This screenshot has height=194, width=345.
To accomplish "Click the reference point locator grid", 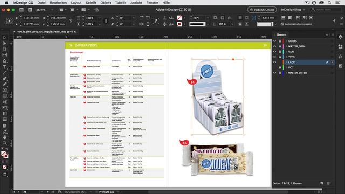I will (x=10, y=21).
